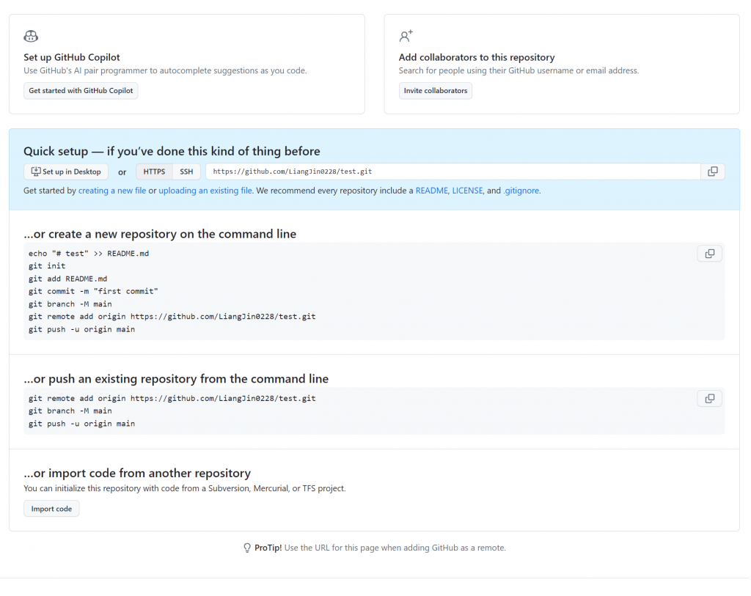Click the GitHub Copilot icon
751x596 pixels.
coord(31,37)
